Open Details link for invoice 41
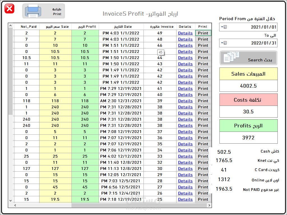This screenshot has height=215, width=287. point(185,88)
